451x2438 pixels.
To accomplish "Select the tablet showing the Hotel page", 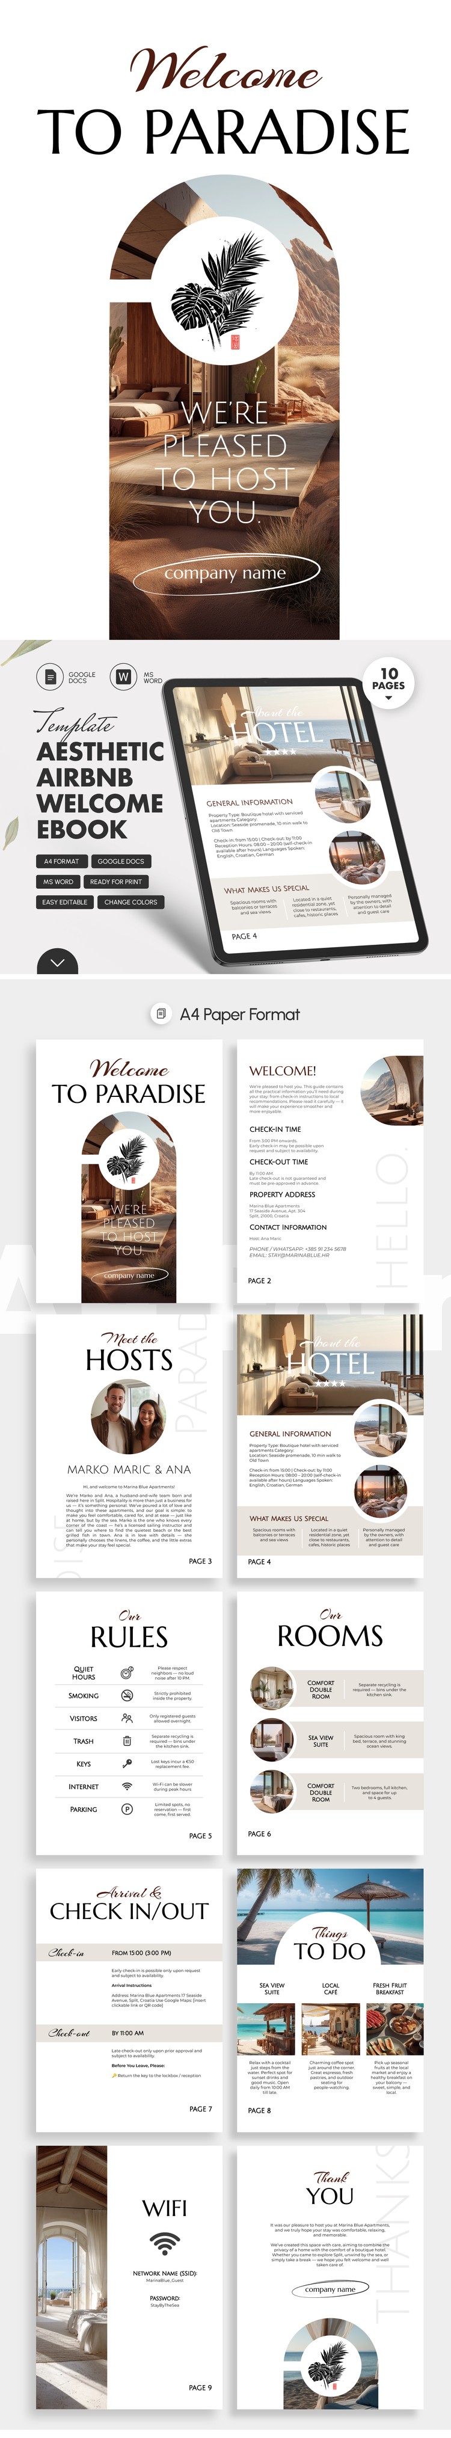I will pos(295,820).
